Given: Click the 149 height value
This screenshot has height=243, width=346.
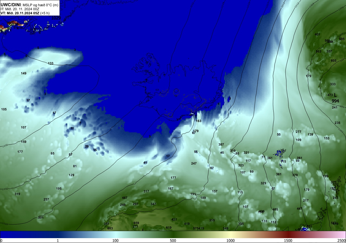Looking at the screenshot, I should click(x=24, y=73).
